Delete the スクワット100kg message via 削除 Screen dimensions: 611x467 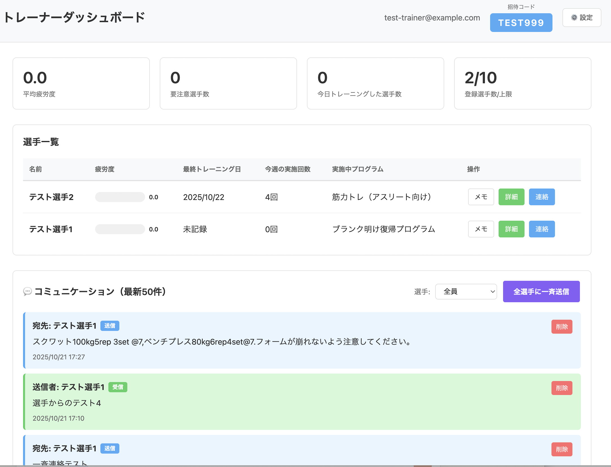click(x=562, y=326)
